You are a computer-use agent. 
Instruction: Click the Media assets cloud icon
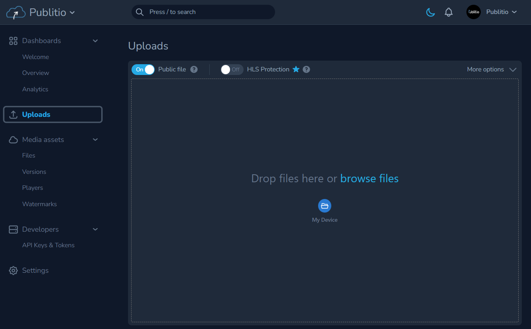(13, 139)
